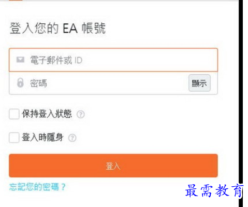This screenshot has height=207, width=248.
Task: Enable the 保持登入狀態 checkbox
Action: (14, 114)
